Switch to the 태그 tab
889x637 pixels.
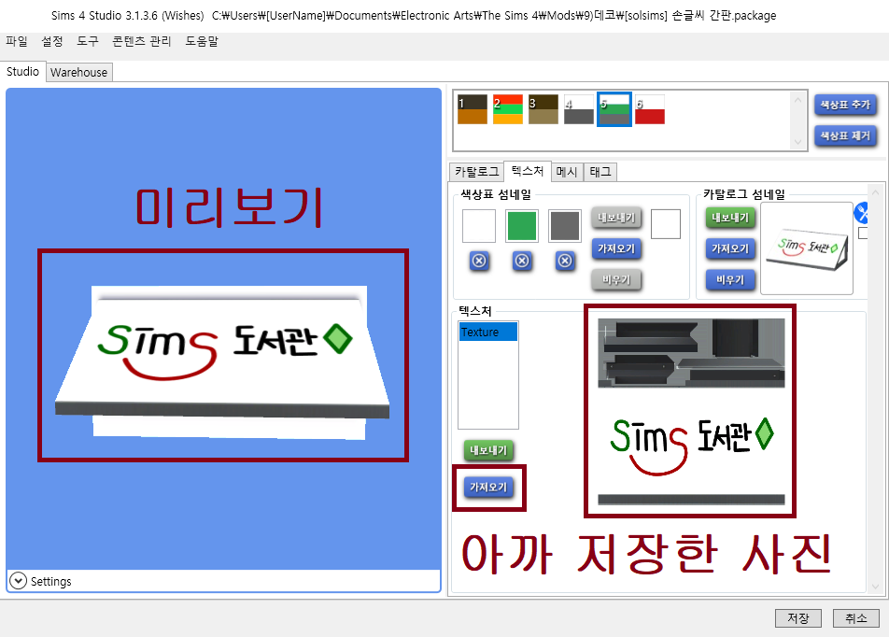coord(600,171)
